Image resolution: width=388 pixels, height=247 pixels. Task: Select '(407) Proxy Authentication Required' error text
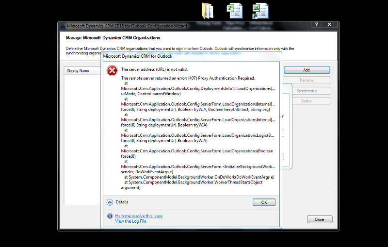pos(221,78)
